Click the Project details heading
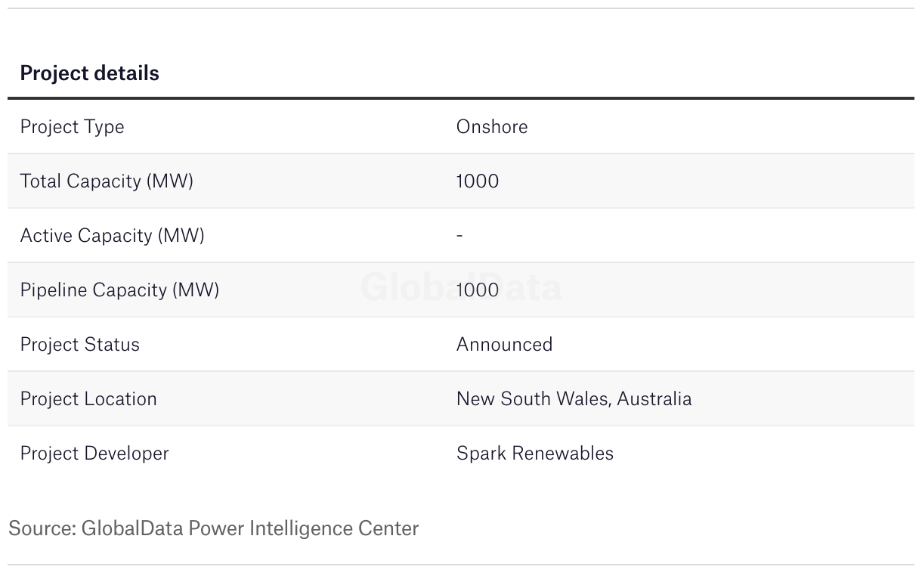922x573 pixels. pos(89,73)
